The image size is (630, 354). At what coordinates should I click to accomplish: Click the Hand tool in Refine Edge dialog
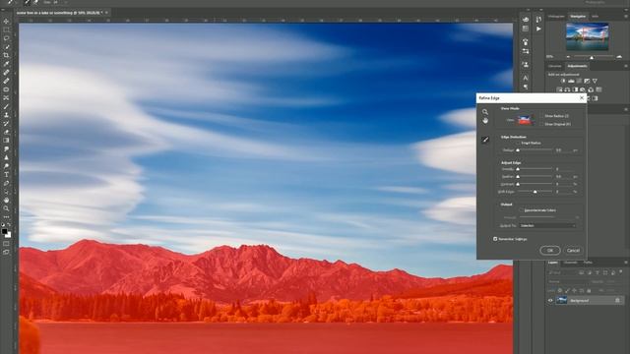[x=485, y=120]
